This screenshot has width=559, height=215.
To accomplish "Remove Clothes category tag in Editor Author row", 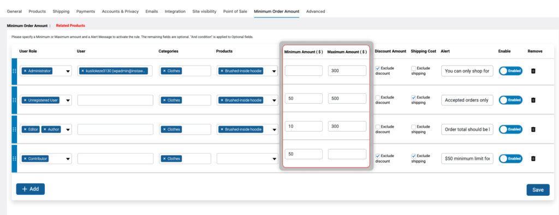I will point(164,129).
